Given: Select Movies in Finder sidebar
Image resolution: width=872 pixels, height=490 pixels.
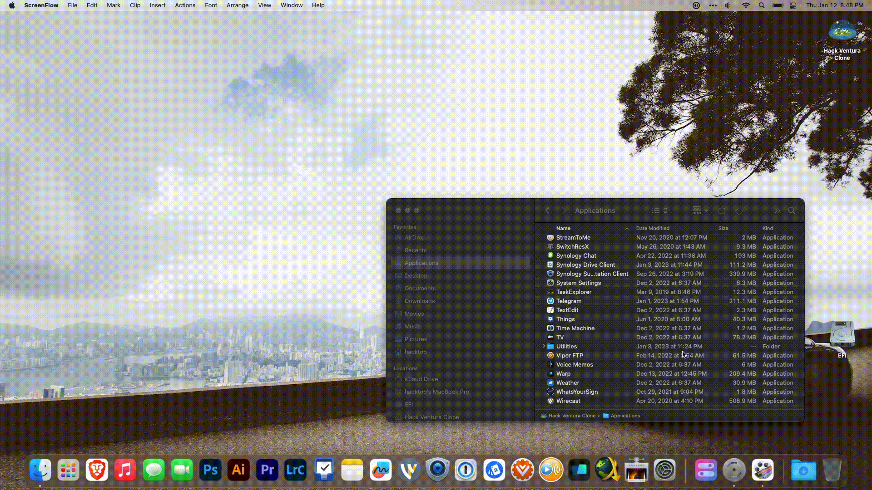Looking at the screenshot, I should 461,314.
